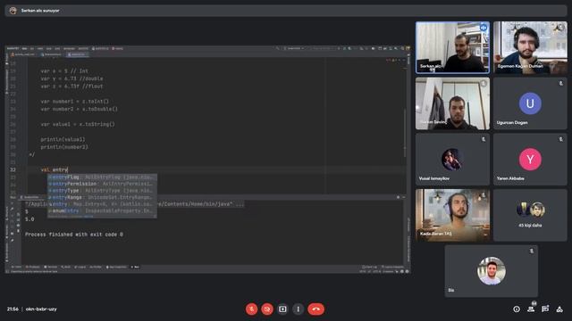
Task: Choose entryFlag autocomplete suggestion
Action: [102, 177]
